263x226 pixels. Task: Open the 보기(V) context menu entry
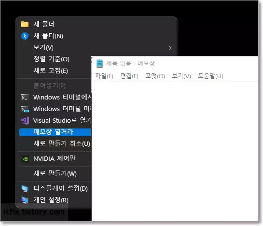[x=97, y=47]
